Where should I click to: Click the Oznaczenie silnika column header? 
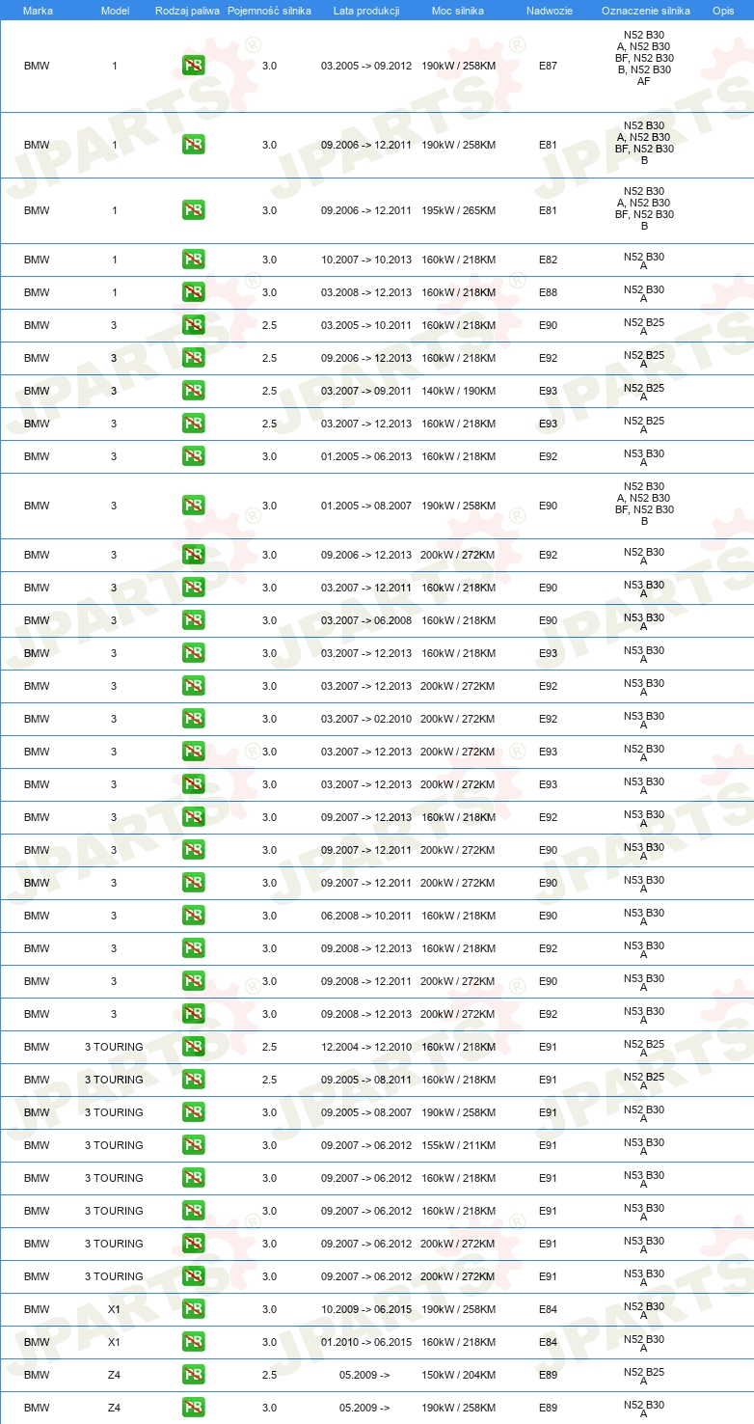point(645,10)
